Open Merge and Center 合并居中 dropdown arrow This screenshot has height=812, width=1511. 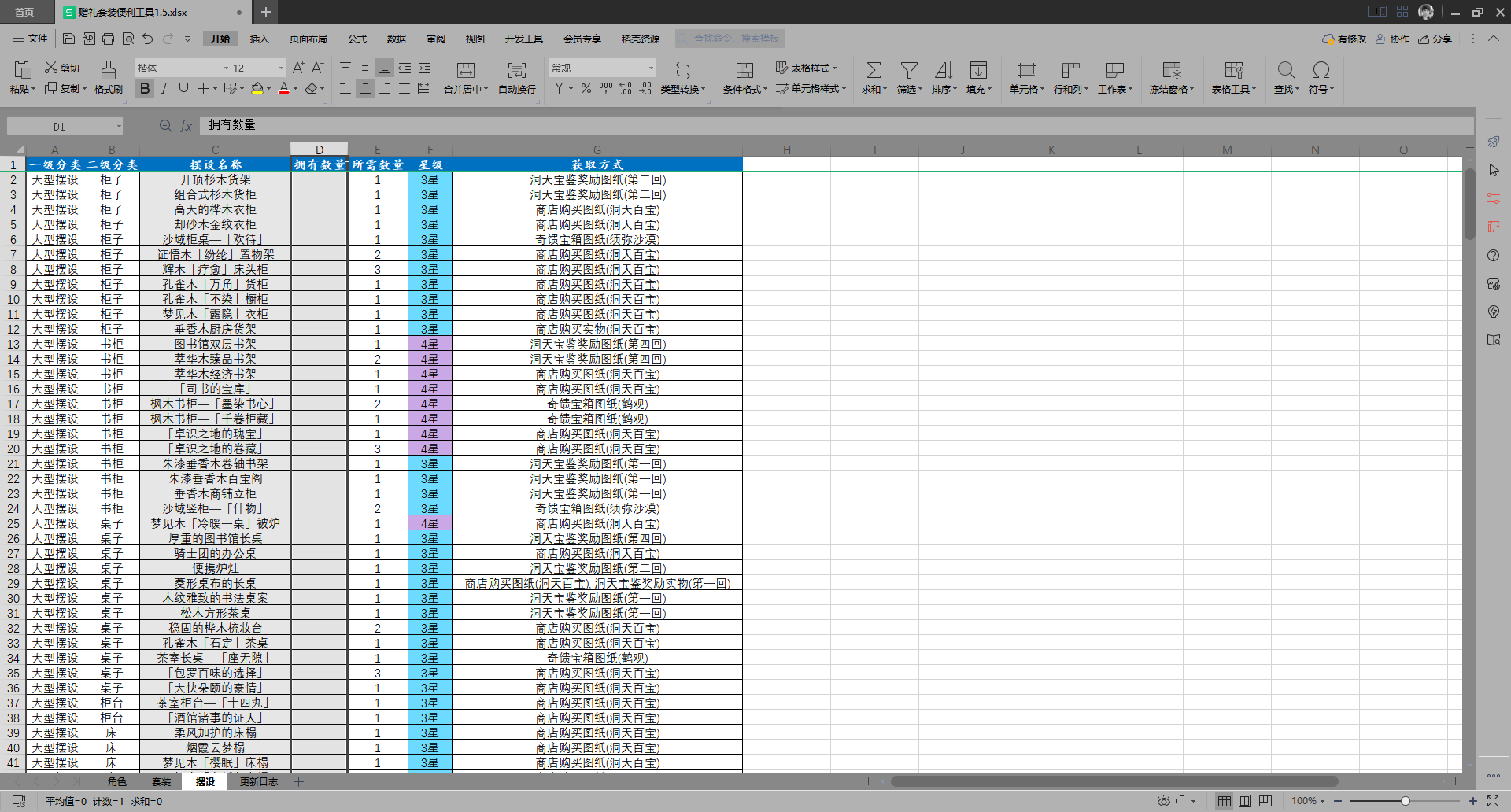coord(486,90)
